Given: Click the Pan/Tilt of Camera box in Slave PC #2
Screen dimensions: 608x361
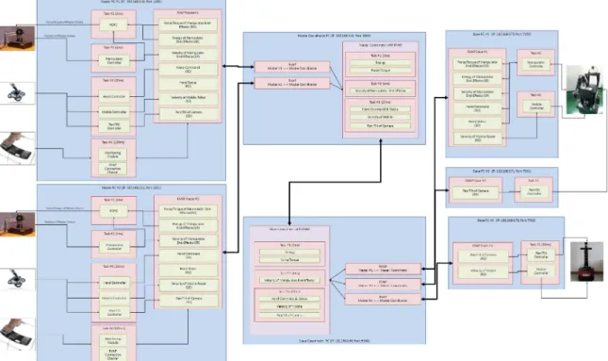Looking at the screenshot, I should 475,192.
